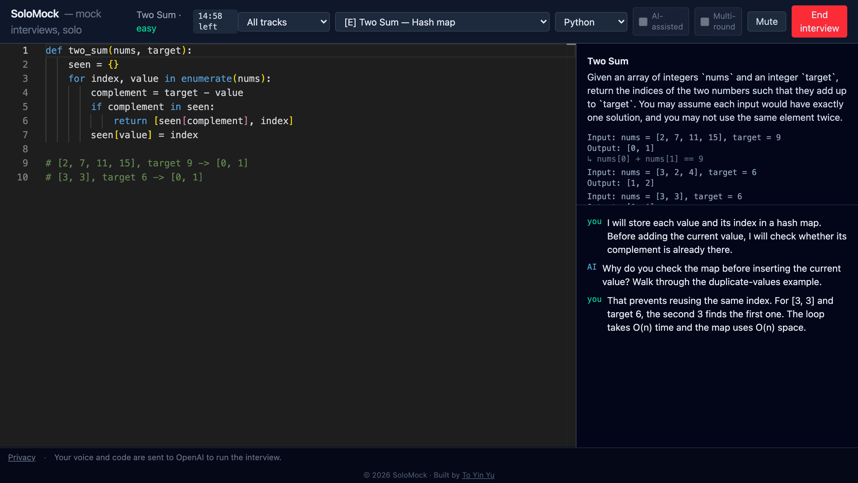Click the problem description paragraph

pyautogui.click(x=717, y=97)
